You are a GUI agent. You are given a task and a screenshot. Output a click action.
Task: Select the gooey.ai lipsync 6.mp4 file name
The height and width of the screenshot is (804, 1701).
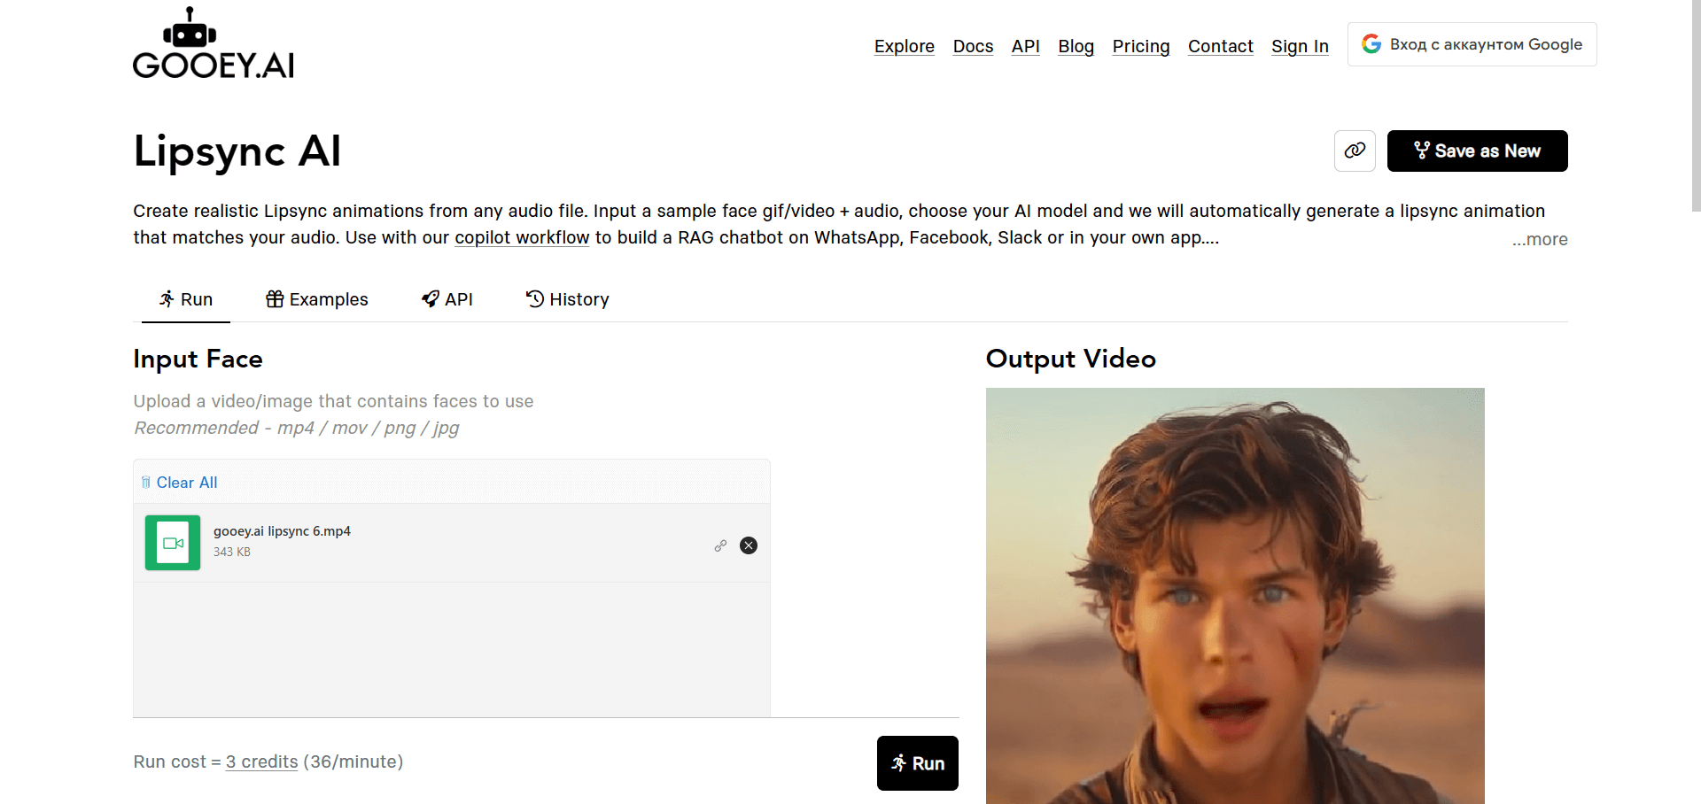282,531
